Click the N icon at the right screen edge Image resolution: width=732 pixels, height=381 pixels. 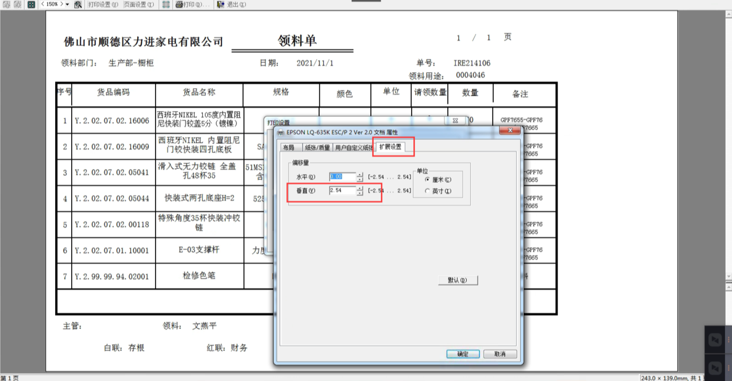[715, 339]
